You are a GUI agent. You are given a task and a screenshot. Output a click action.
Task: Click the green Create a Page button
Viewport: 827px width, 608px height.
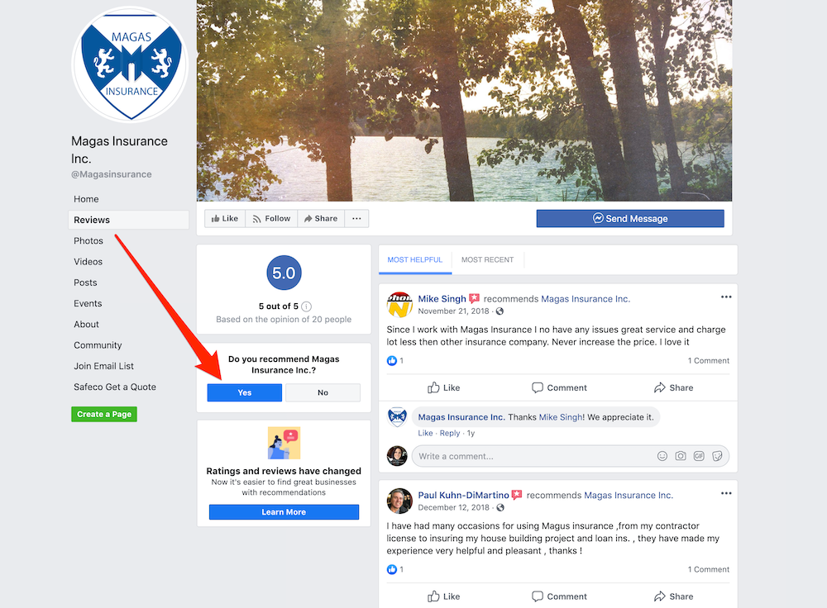(x=104, y=414)
